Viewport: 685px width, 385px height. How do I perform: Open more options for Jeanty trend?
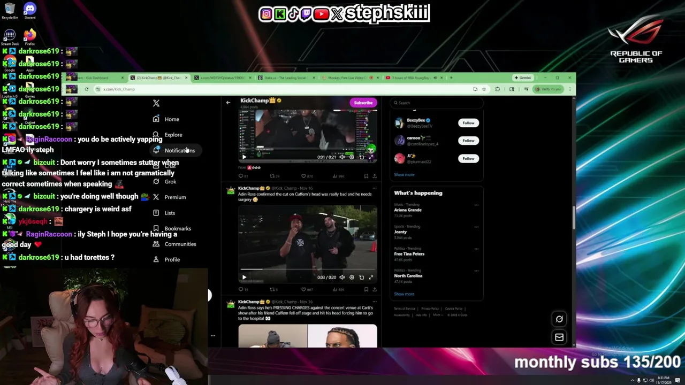click(x=476, y=227)
